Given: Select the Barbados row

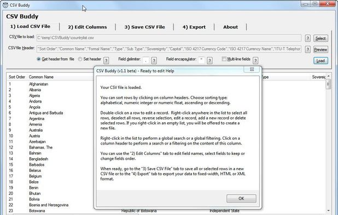Looking at the screenshot, I should 37,165.
